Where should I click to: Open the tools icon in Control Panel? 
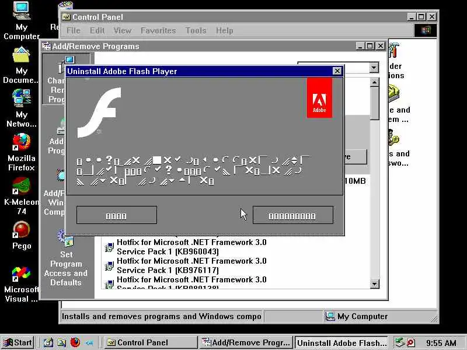point(393,50)
